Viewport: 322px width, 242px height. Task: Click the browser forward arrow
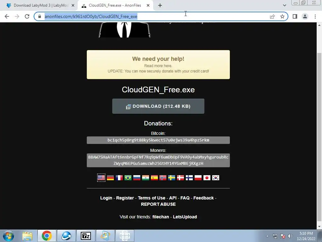[x=17, y=16]
